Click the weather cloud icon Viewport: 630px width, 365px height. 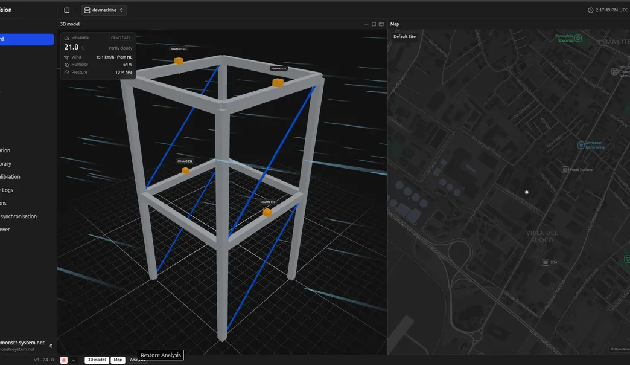(67, 38)
